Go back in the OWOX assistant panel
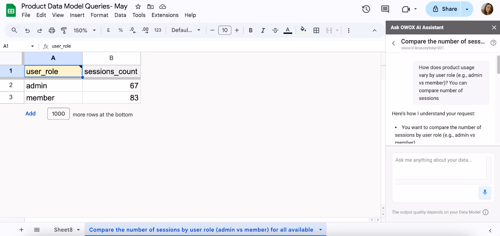This screenshot has height=236, width=500. pyautogui.click(x=393, y=43)
